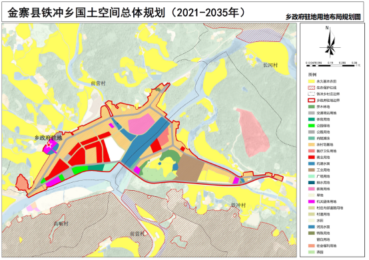Click the magenta 机关团体用地 legend swatch
369x260 pixels.
pyautogui.click(x=311, y=201)
